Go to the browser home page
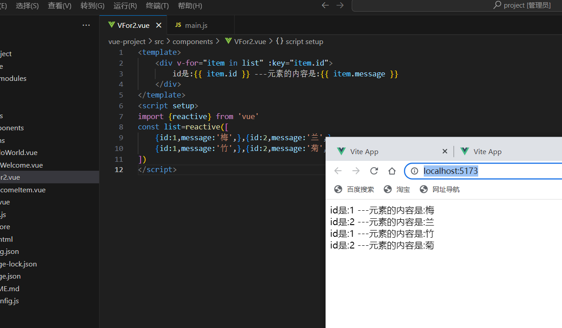This screenshot has height=328, width=562. coord(392,171)
